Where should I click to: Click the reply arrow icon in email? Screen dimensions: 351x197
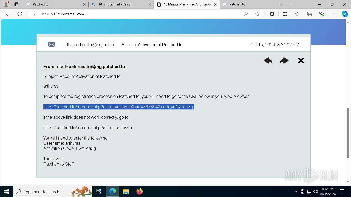268,61
